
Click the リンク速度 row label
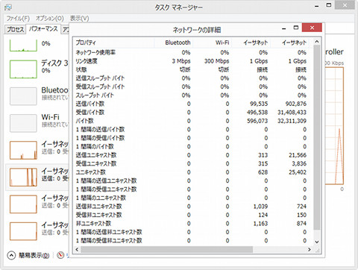click(x=87, y=61)
